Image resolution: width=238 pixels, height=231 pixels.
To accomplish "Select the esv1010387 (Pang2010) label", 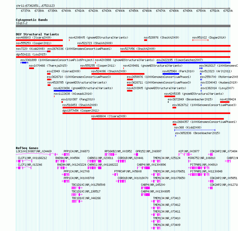I will coord(78,99).
